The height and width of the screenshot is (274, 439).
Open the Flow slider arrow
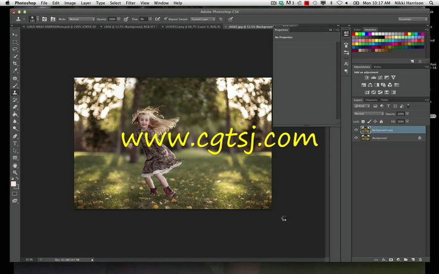[x=150, y=19]
